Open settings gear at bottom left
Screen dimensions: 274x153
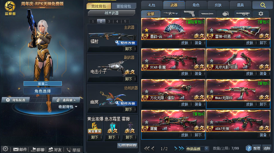pos(5,149)
